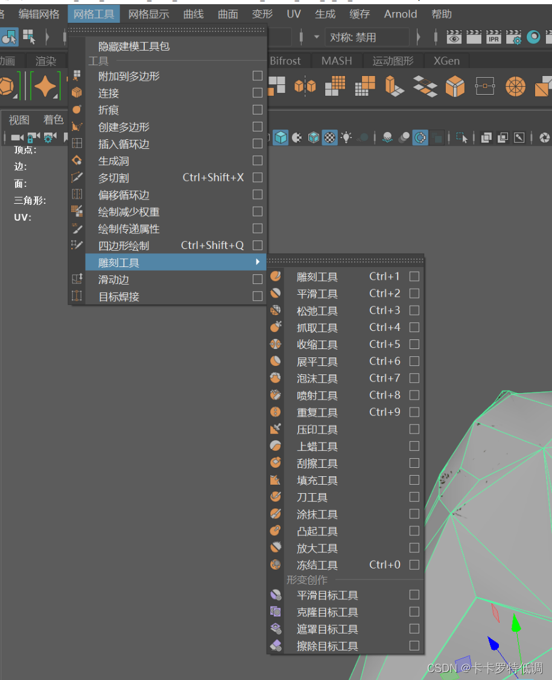552x680 pixels.
Task: Toggle use all lights bulb icon
Action: (346, 138)
